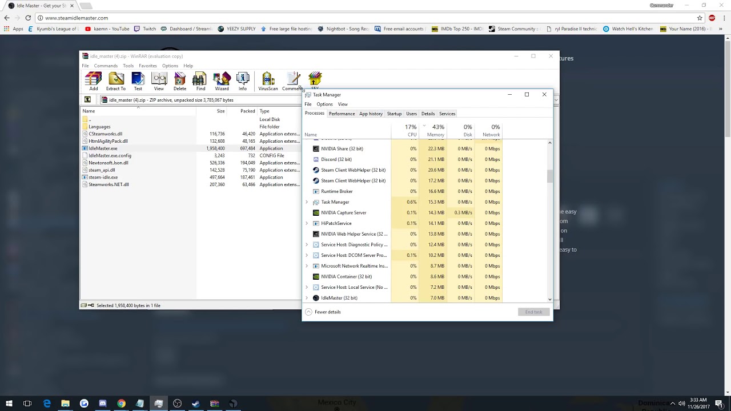731x411 pixels.
Task: Click the Comment icon in WinRAR toolbar
Action: (x=292, y=81)
